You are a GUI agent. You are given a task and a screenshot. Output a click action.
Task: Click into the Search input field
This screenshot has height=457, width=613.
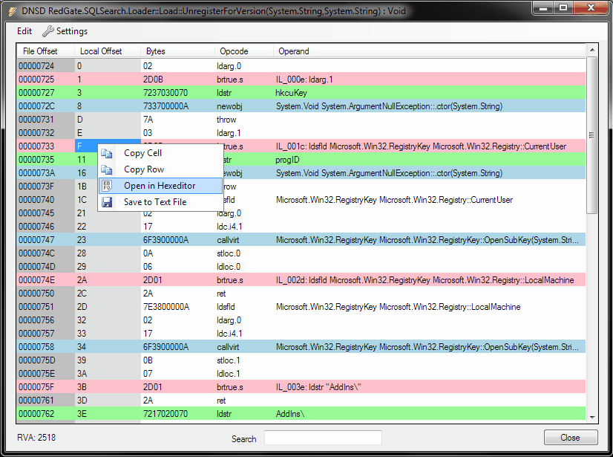(323, 438)
